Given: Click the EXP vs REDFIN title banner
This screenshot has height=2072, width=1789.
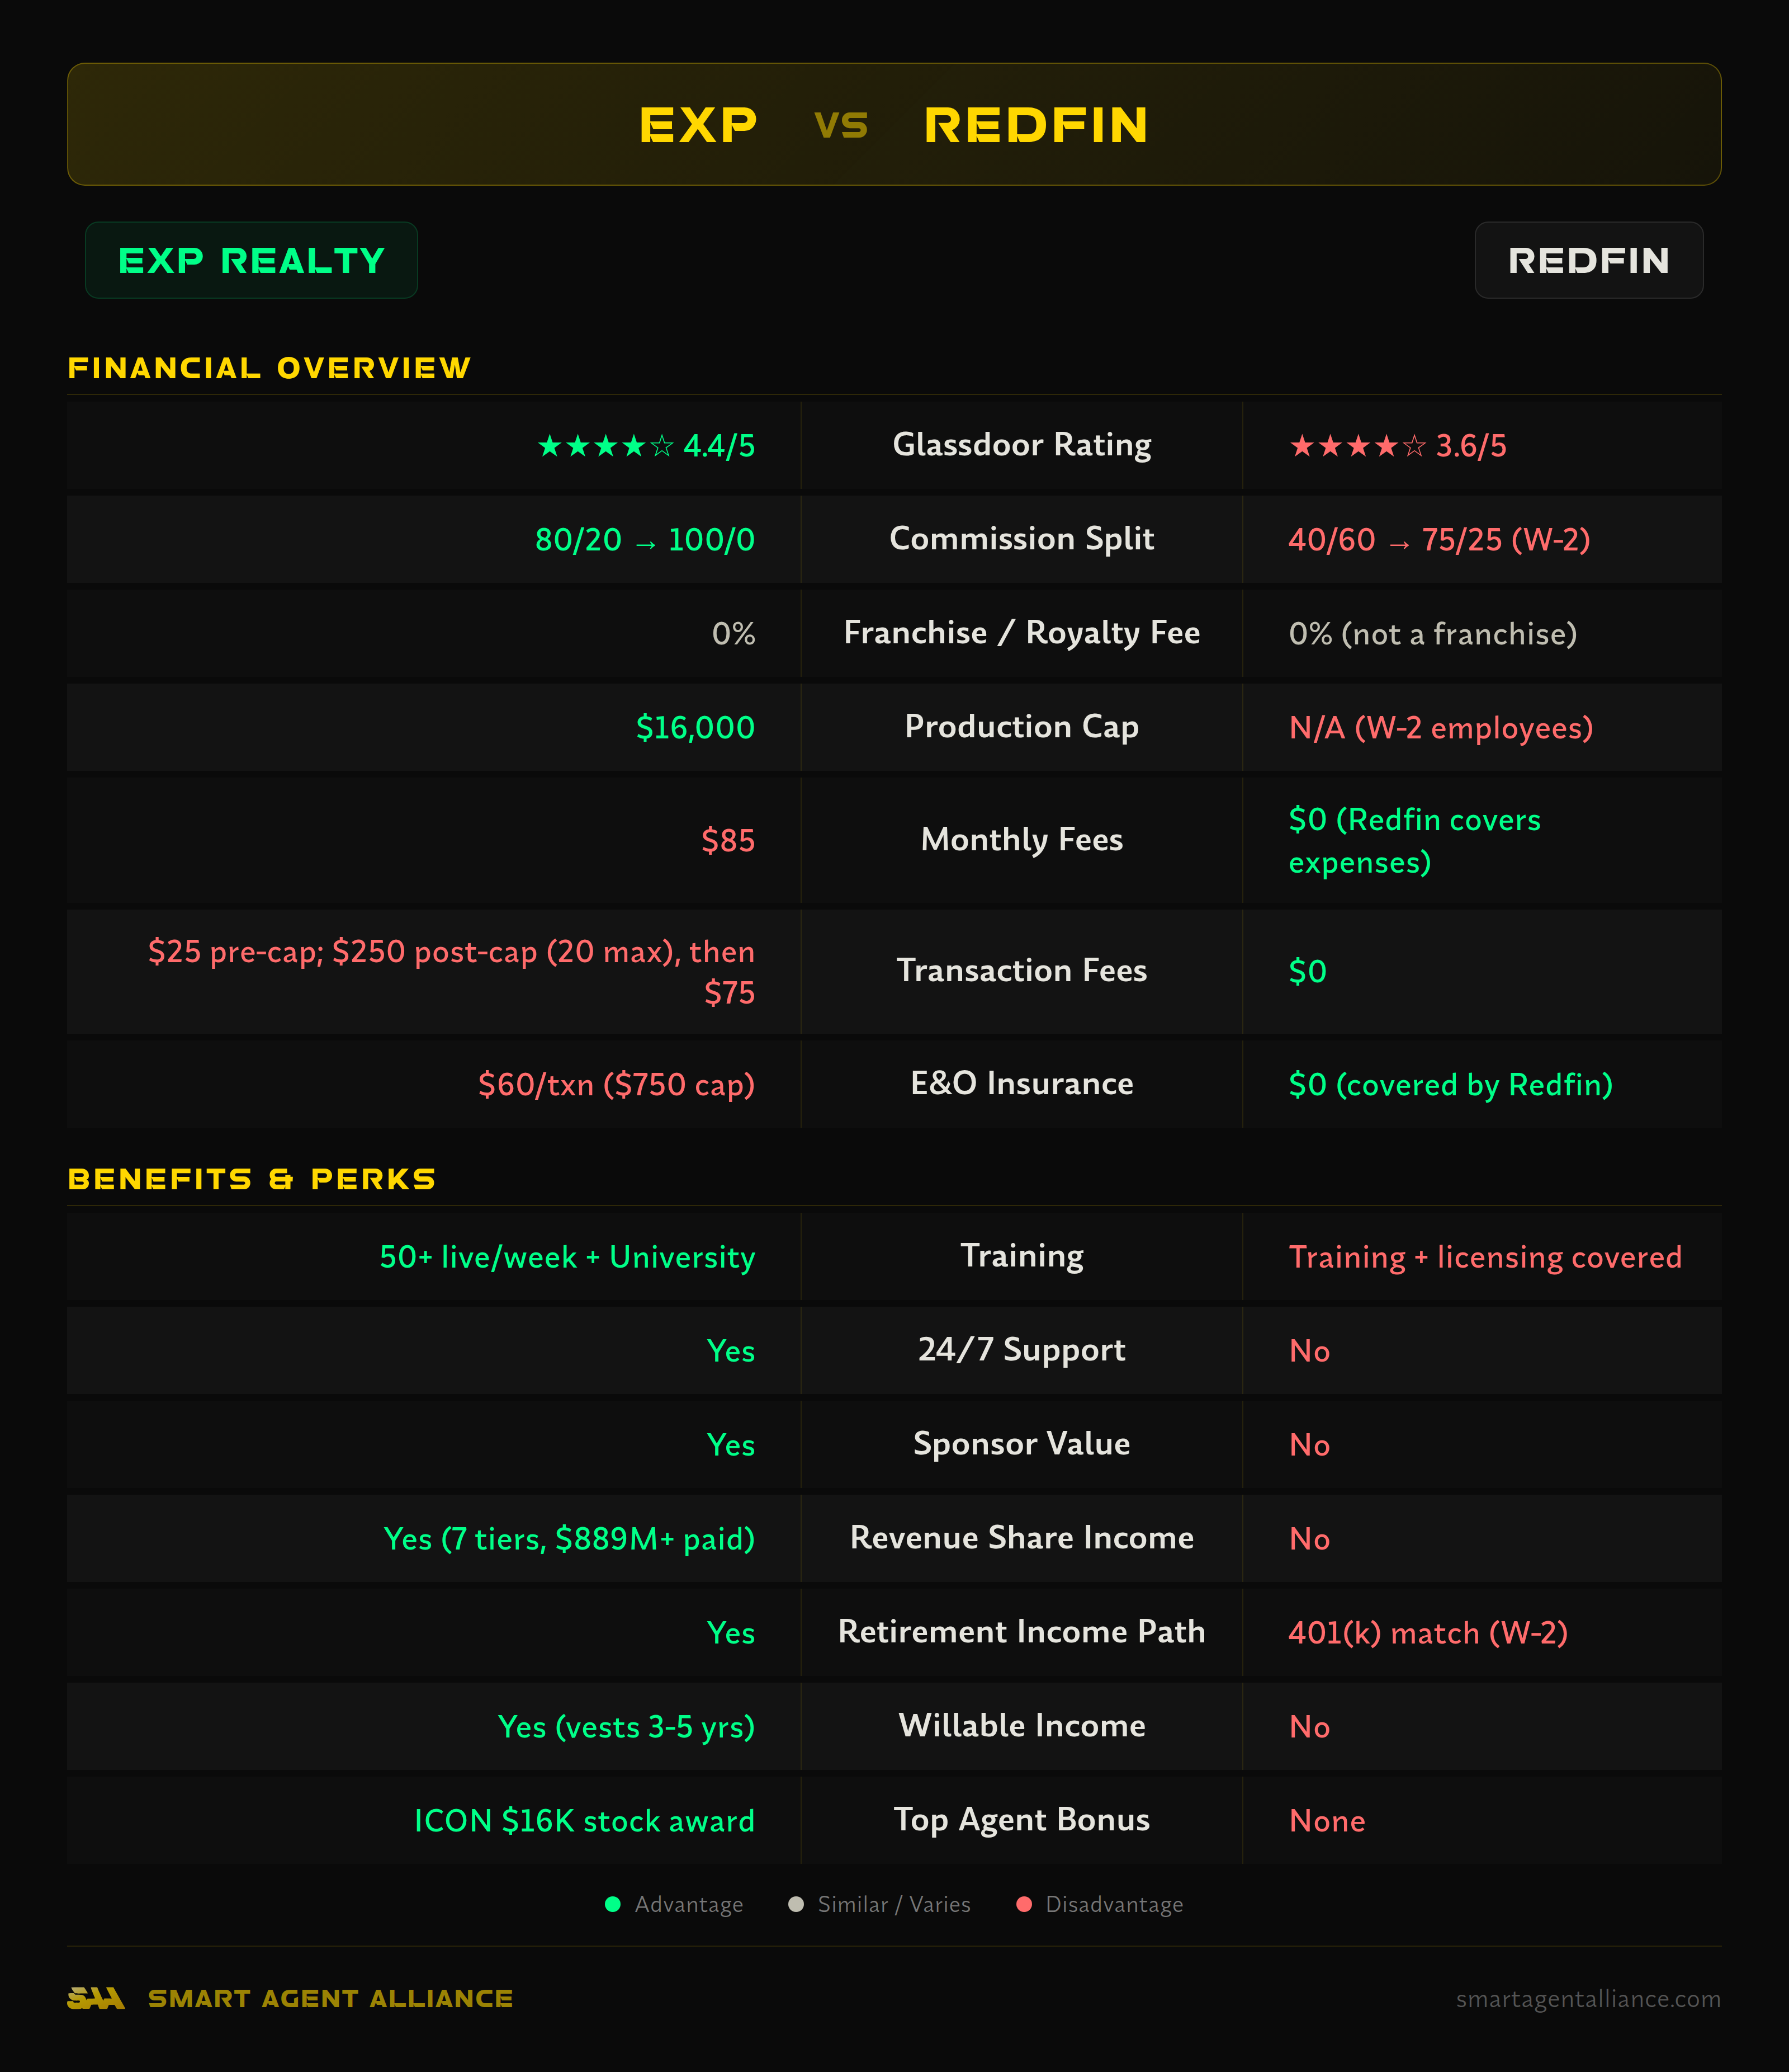Looking at the screenshot, I should [x=893, y=124].
